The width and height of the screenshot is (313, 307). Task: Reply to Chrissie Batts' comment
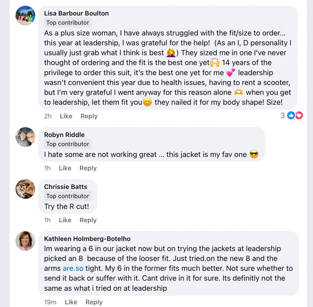[x=88, y=220]
